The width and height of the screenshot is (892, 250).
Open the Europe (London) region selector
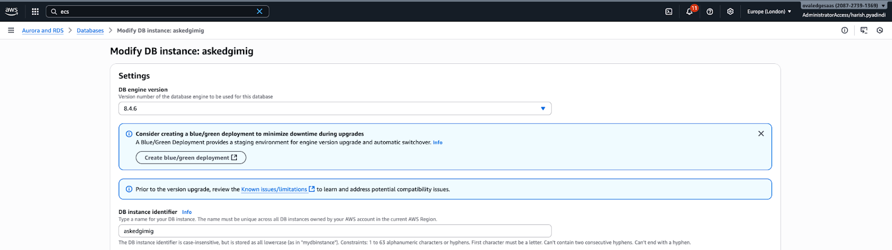pyautogui.click(x=769, y=12)
